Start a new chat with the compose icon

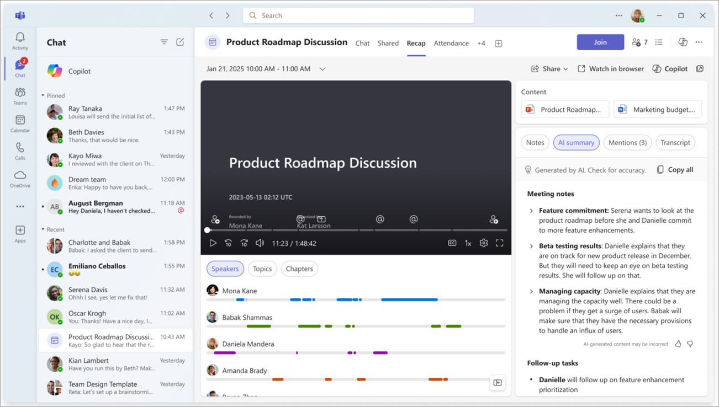pyautogui.click(x=180, y=41)
